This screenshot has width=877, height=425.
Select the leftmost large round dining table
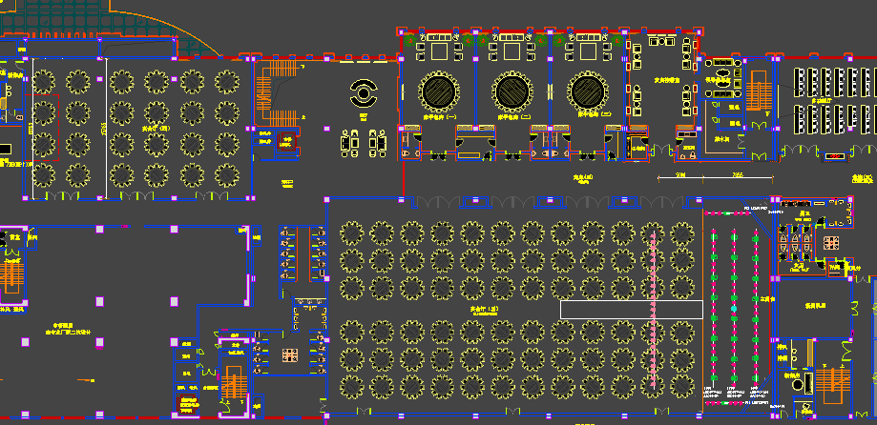coord(439,92)
